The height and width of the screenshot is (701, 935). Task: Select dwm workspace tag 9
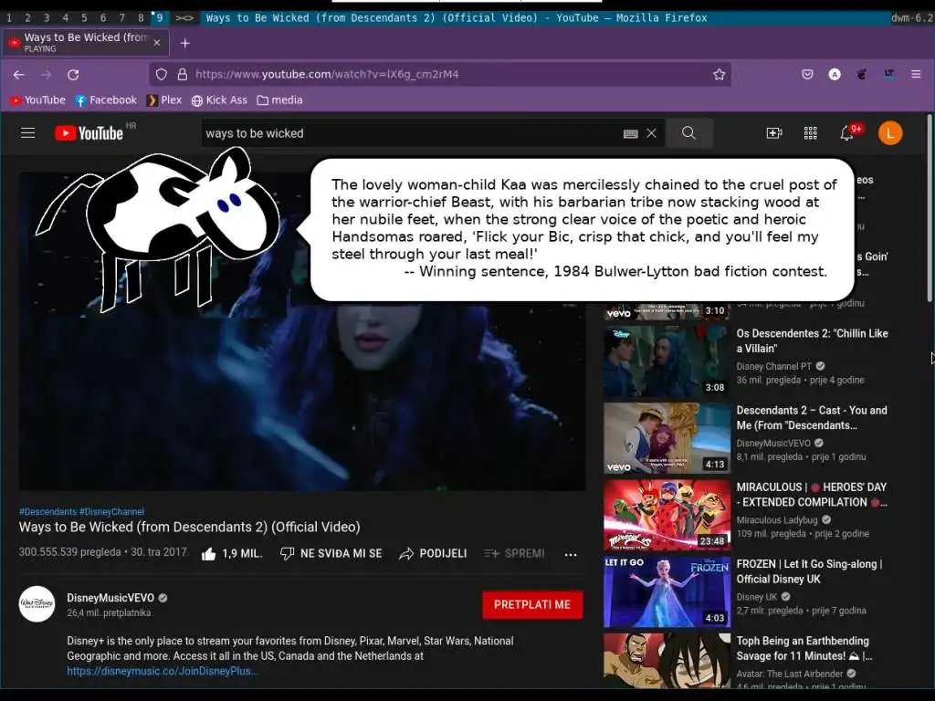[x=159, y=18]
